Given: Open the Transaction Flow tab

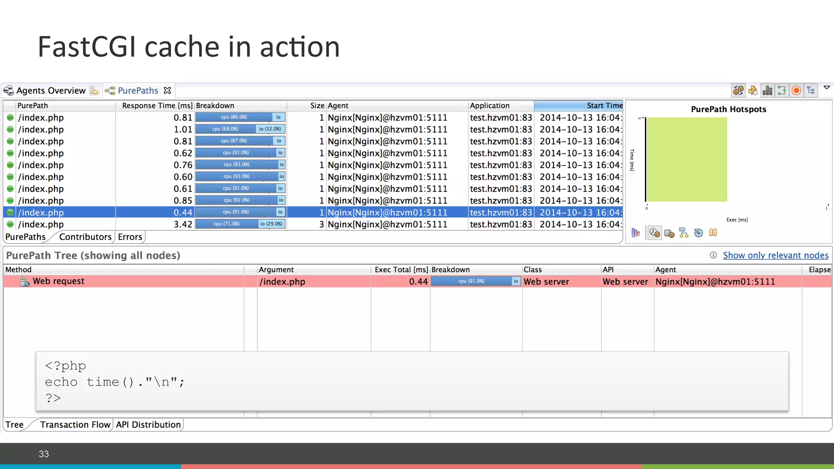Looking at the screenshot, I should point(75,425).
